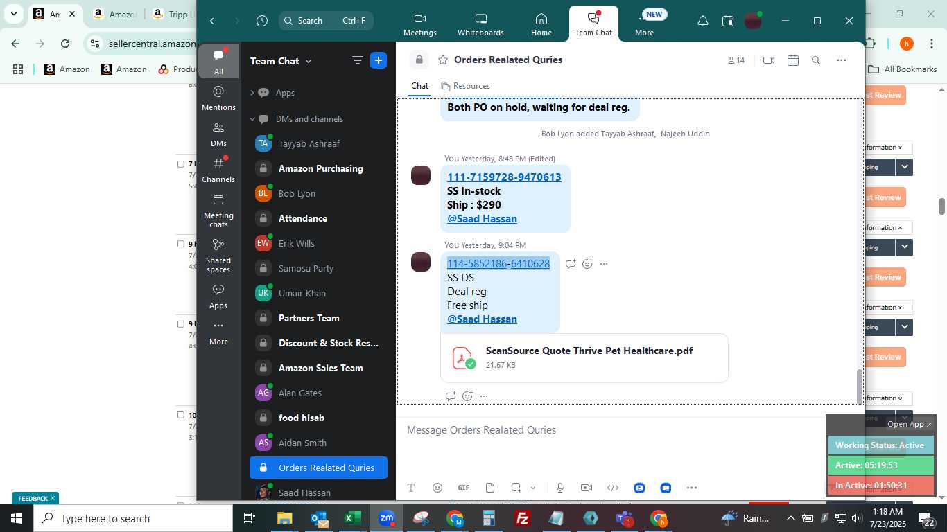Switch to the Resources tab in channel
Image resolution: width=947 pixels, height=532 pixels.
465,86
